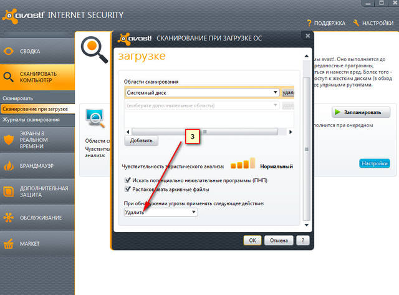Click the shopping basket Market icon
Image resolution: width=399 pixels, height=295 pixels.
click(9, 244)
